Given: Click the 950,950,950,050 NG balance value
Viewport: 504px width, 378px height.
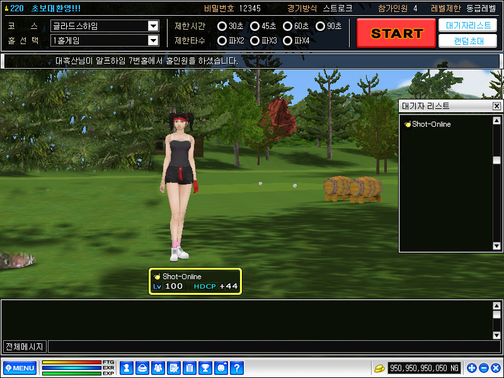Looking at the screenshot, I should [424, 368].
